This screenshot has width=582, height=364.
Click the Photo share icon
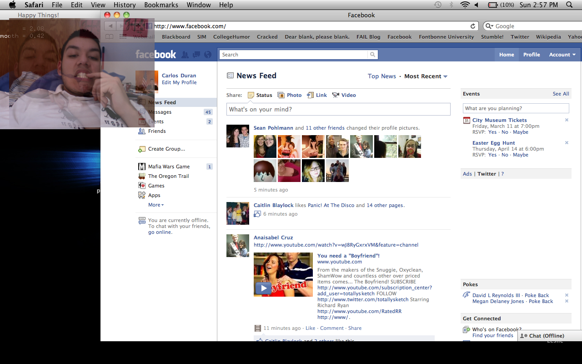[x=281, y=95]
